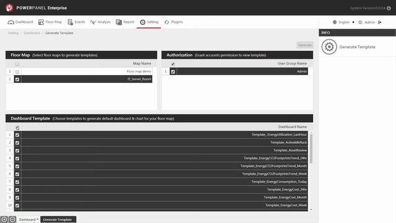The image size is (396, 223).
Task: Open the Analysis menu icon
Action: point(93,22)
